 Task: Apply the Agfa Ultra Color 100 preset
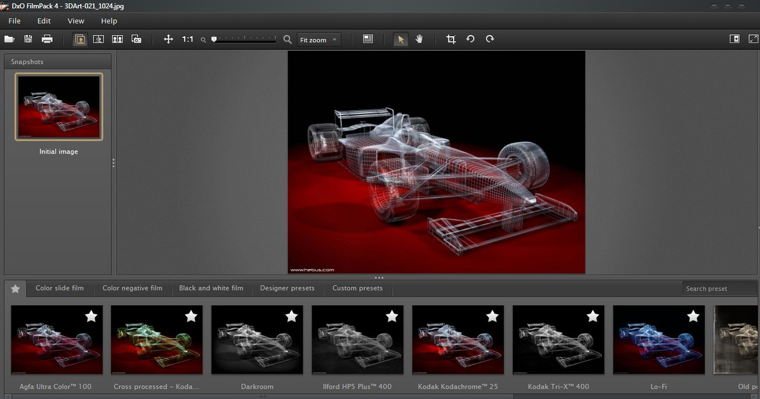point(57,340)
